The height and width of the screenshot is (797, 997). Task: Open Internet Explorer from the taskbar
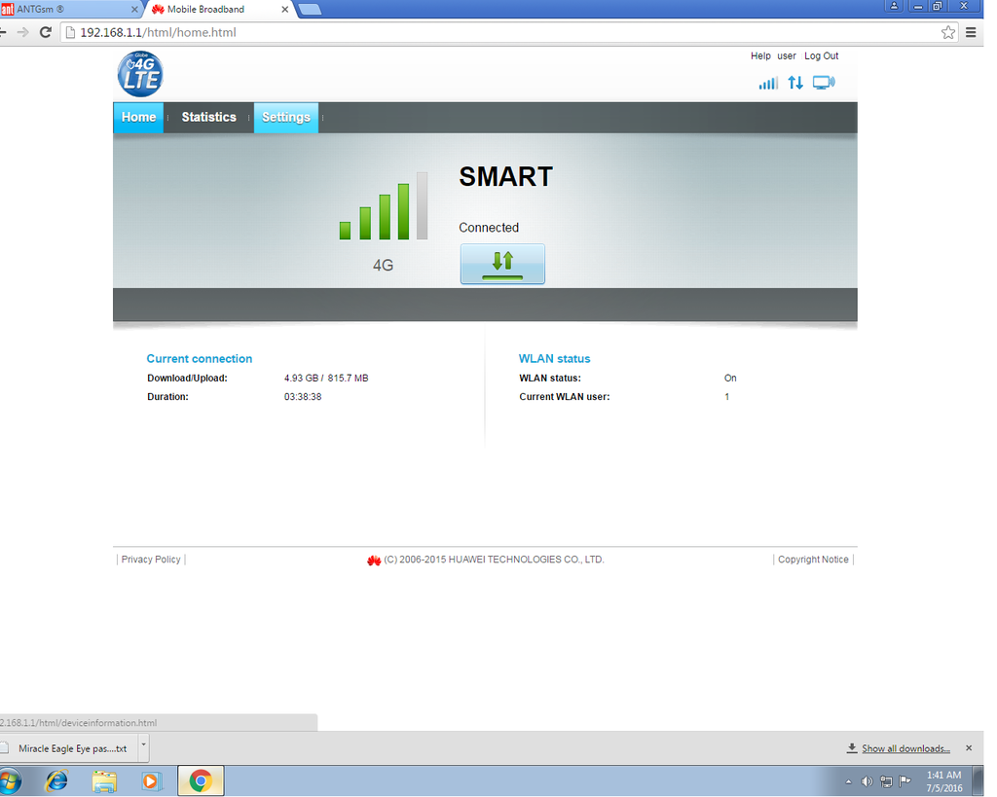pos(56,780)
